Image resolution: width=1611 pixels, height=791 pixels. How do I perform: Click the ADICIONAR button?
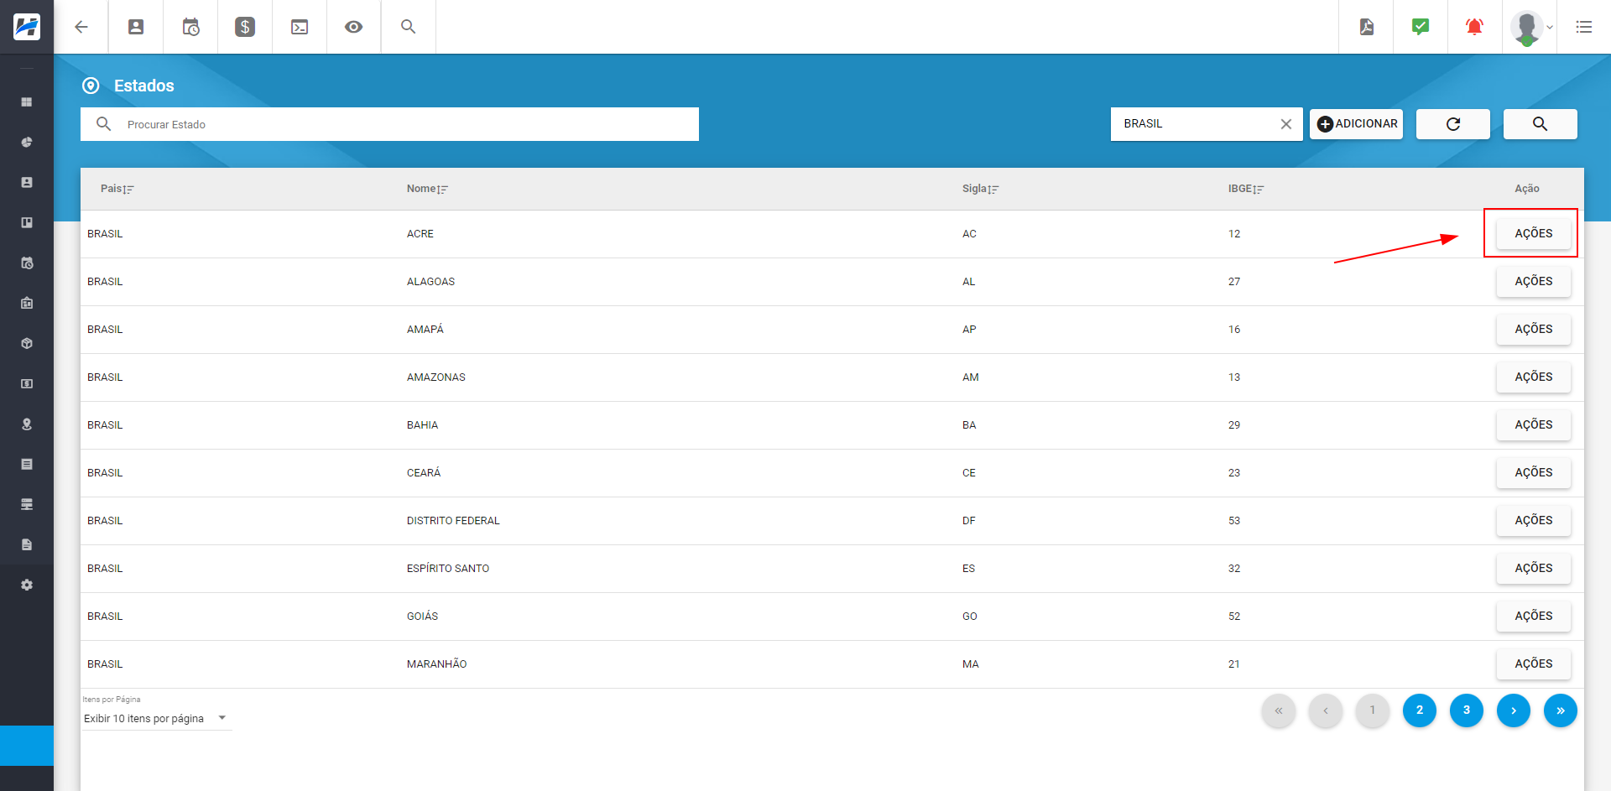point(1357,124)
